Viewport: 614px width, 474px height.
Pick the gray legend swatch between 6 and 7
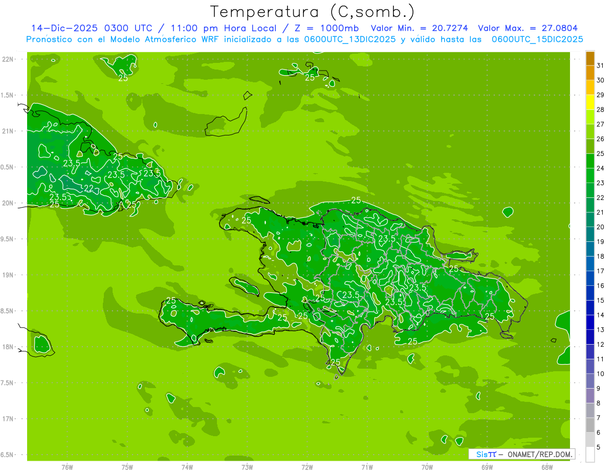[x=590, y=425]
